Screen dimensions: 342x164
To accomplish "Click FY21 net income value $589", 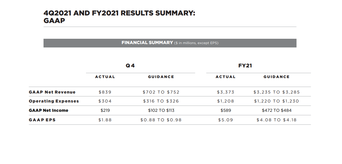I will [225, 110].
